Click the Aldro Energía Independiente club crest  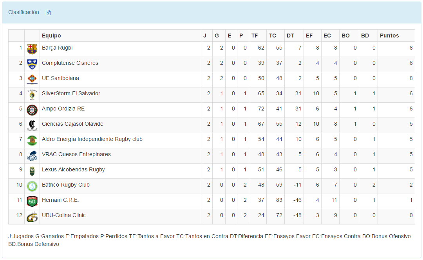click(32, 140)
